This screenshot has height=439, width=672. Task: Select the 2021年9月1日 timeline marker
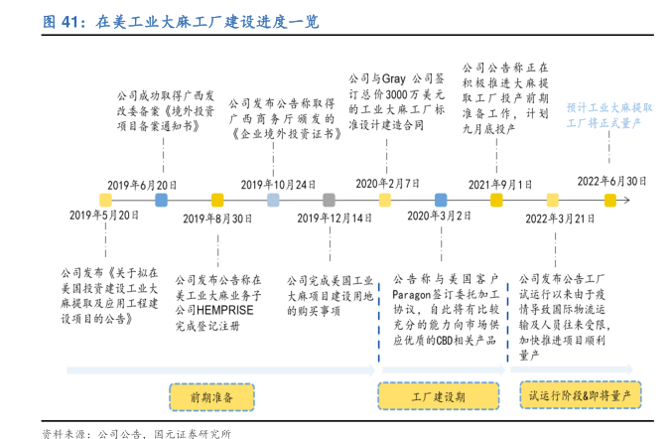click(x=496, y=200)
